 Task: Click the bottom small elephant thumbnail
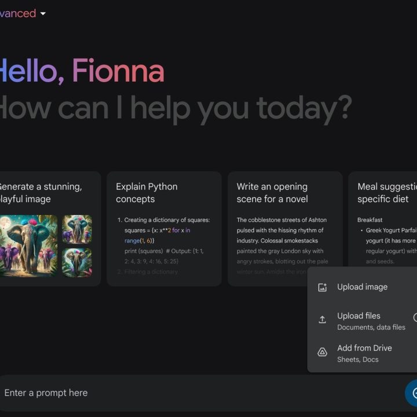77,262
